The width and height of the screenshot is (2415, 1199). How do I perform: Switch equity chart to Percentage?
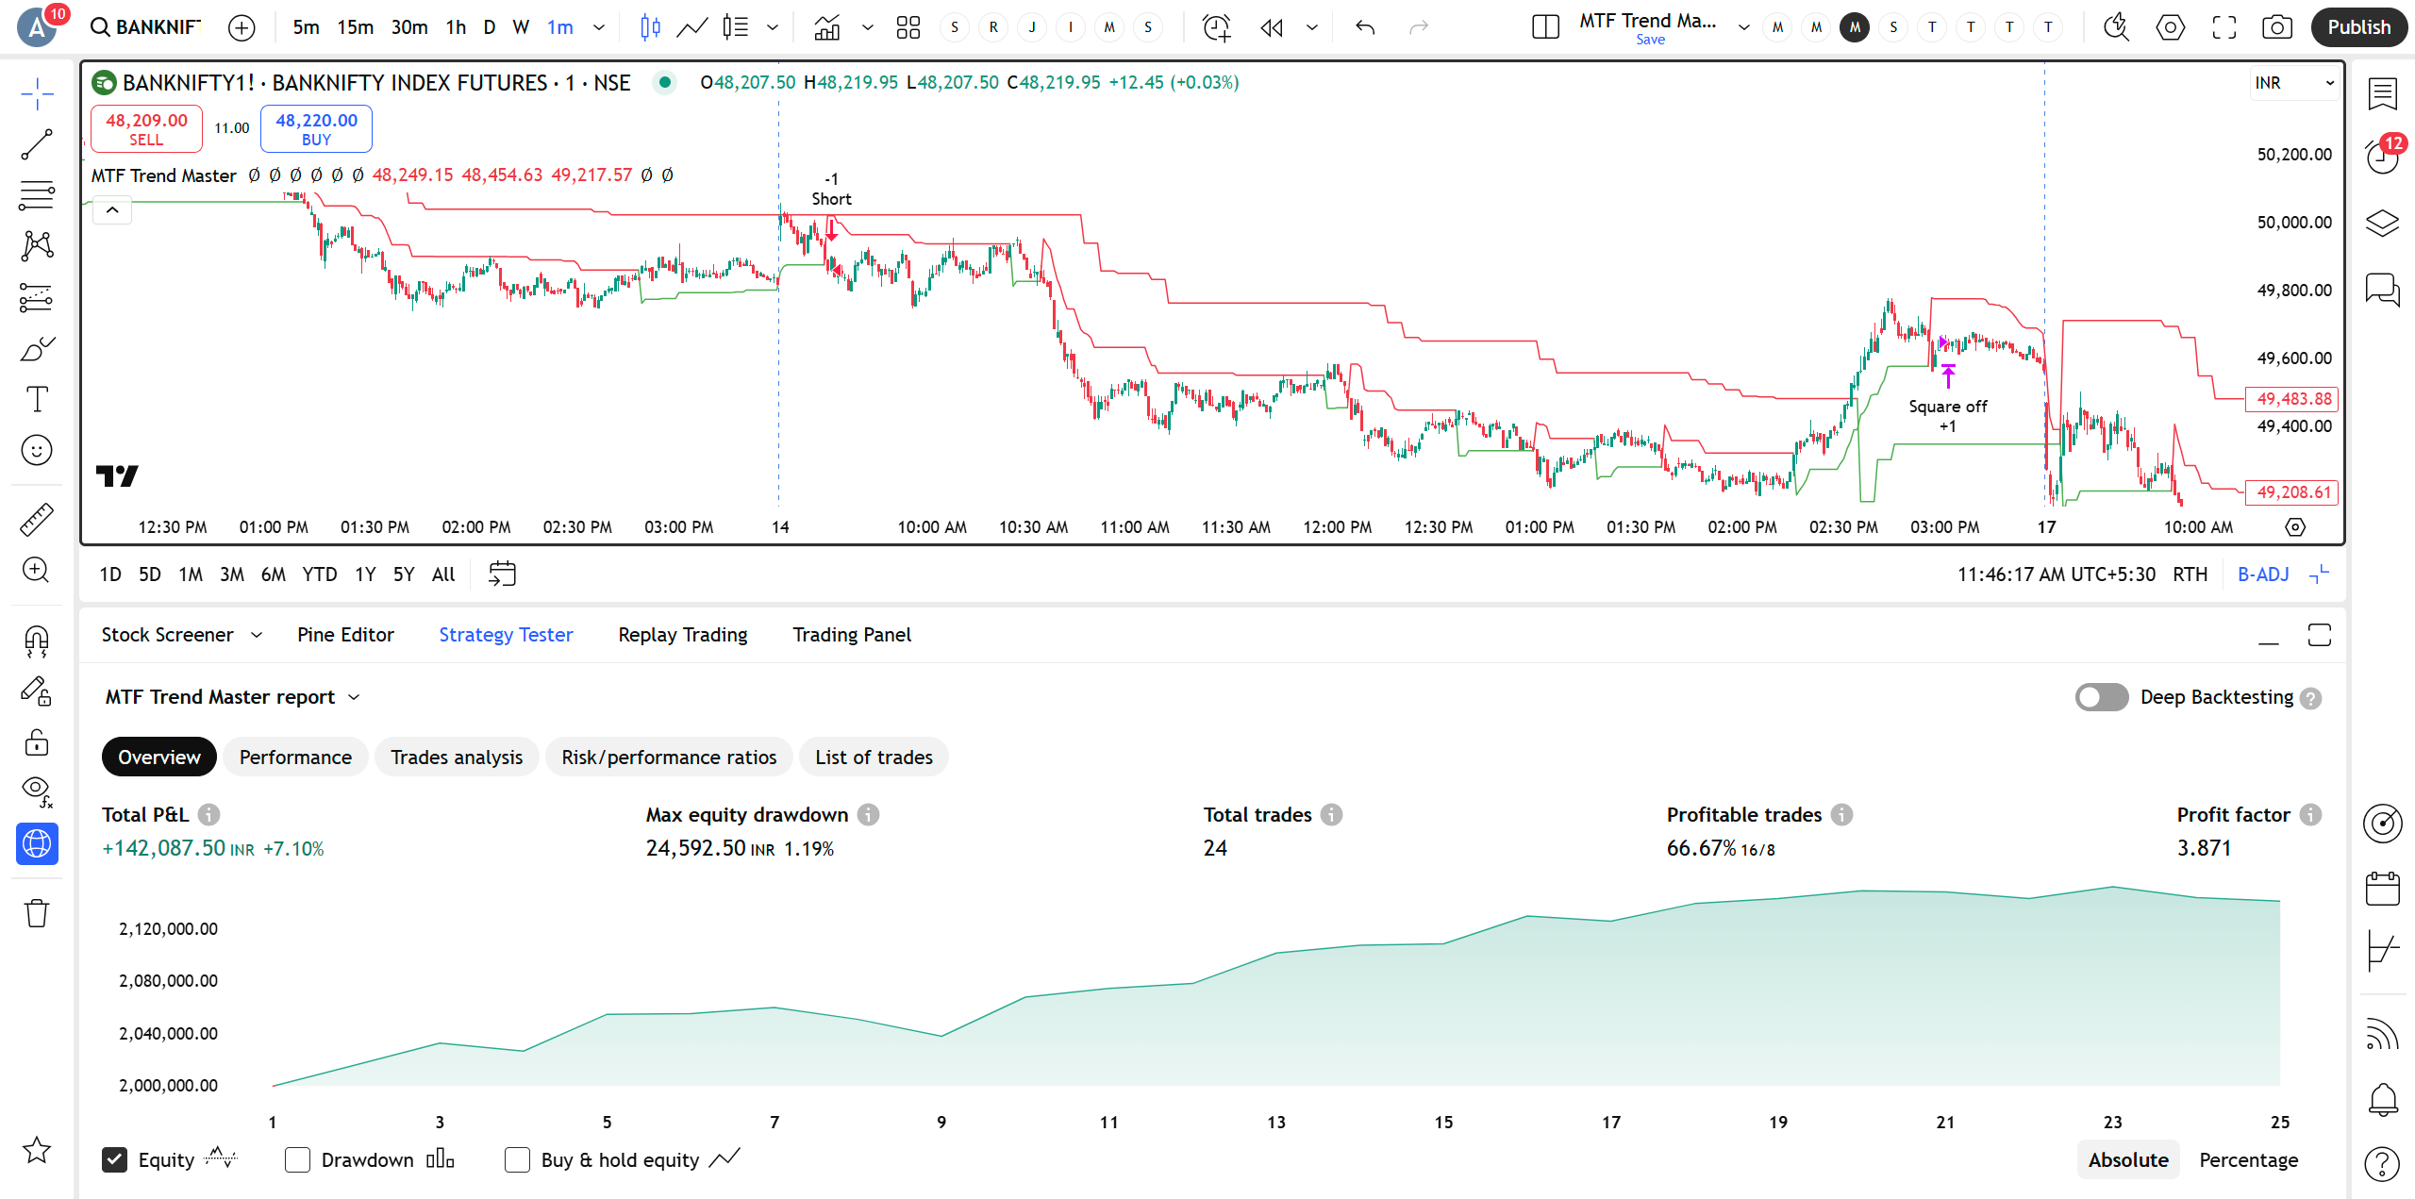tap(2249, 1159)
